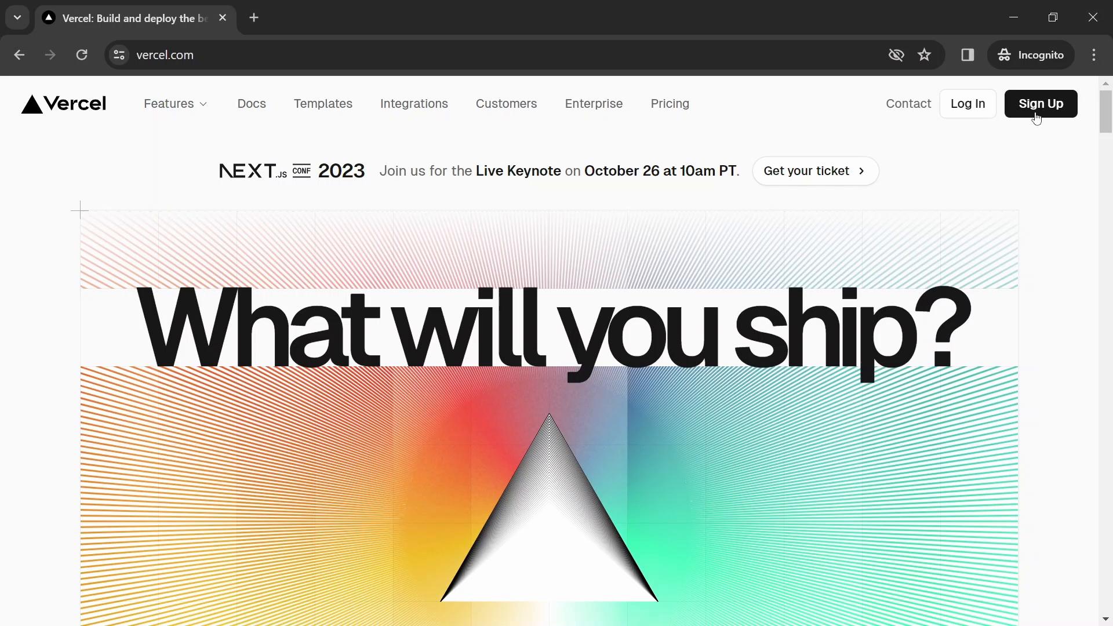Open the browser back navigation arrow
Screen dimensions: 1113x626
click(20, 54)
